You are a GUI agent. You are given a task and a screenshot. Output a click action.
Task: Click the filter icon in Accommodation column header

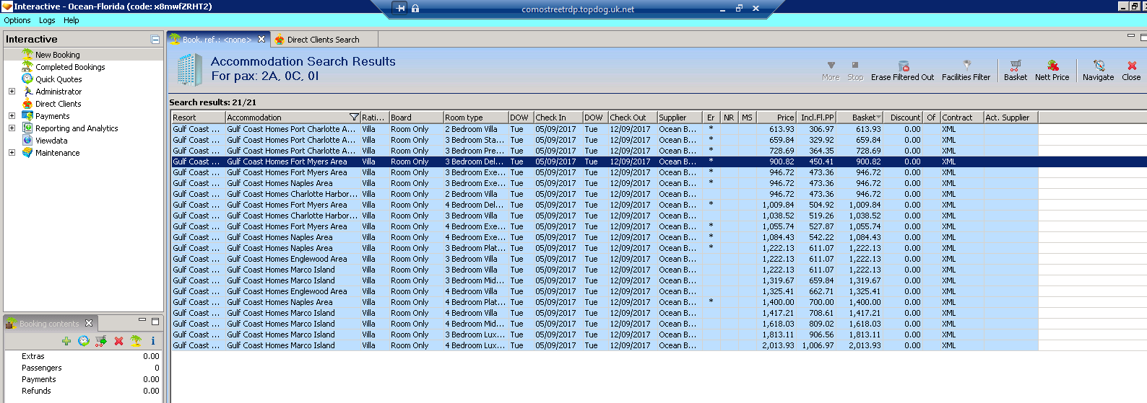coord(354,118)
